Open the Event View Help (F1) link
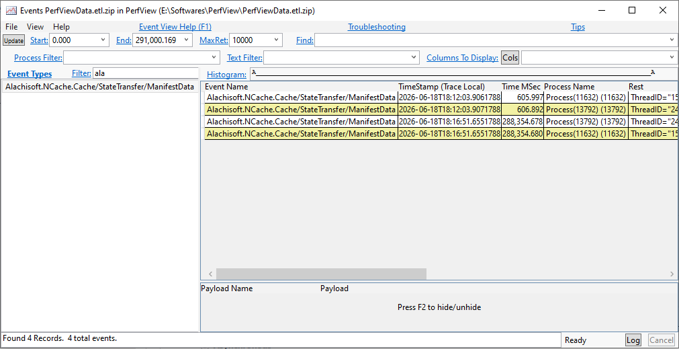Screen dimensions: 679x349 (175, 27)
